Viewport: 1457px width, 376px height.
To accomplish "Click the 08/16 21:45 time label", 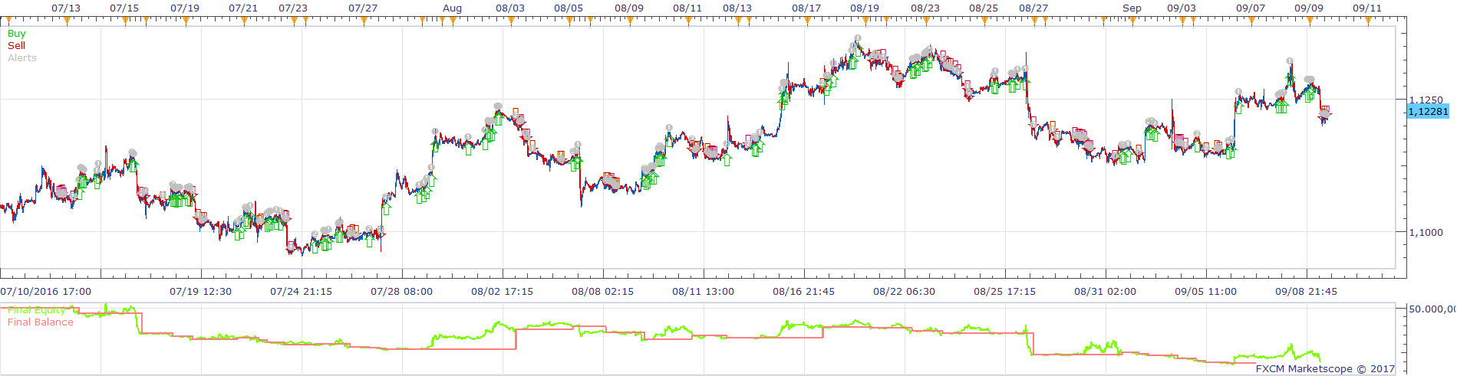I will coord(804,292).
